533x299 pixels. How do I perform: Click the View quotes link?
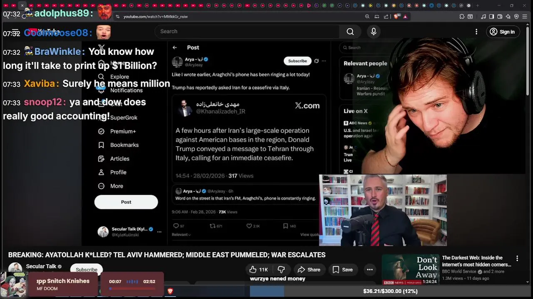(x=309, y=235)
